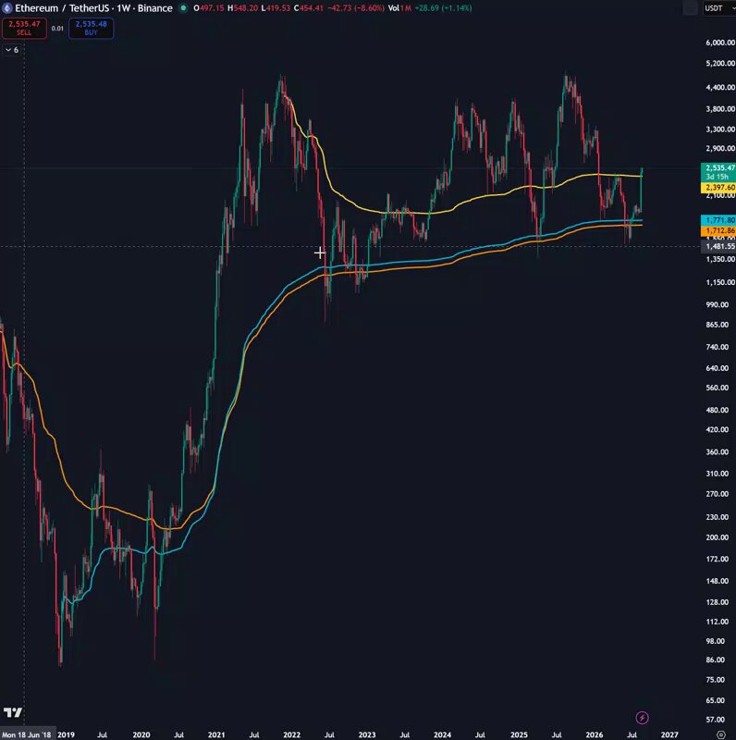This screenshot has width=736, height=740.
Task: Click the Mon 18 Jun '18 date label
Action: (x=28, y=734)
